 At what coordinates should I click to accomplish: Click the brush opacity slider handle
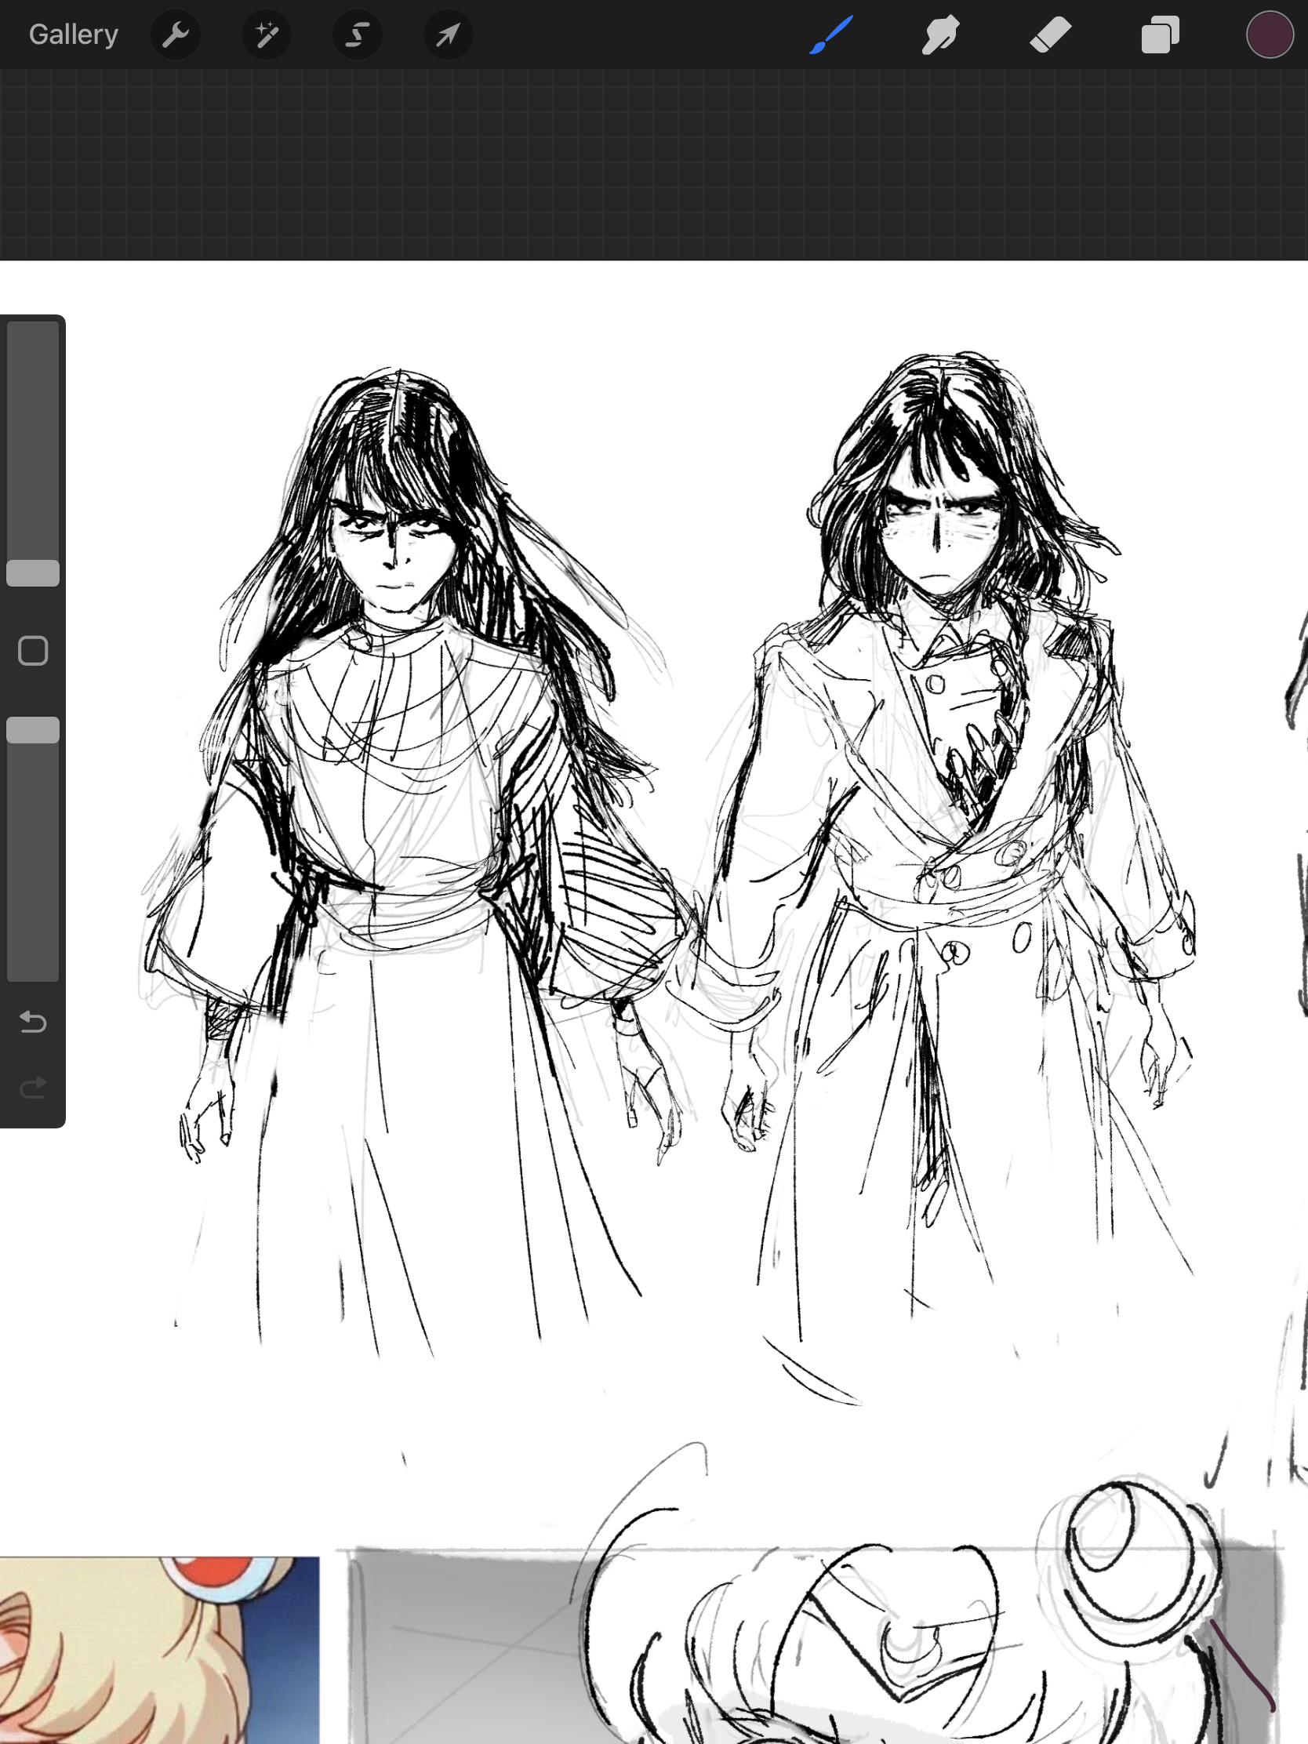tap(33, 730)
